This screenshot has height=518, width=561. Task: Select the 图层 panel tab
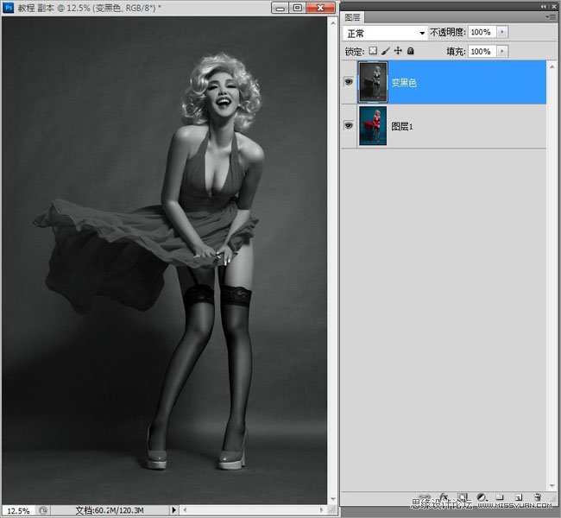[353, 17]
